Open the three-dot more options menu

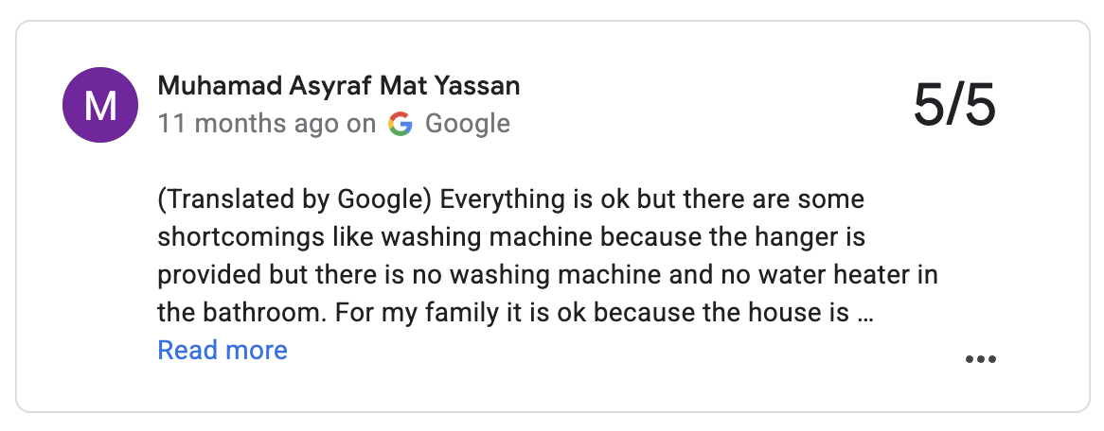[980, 359]
